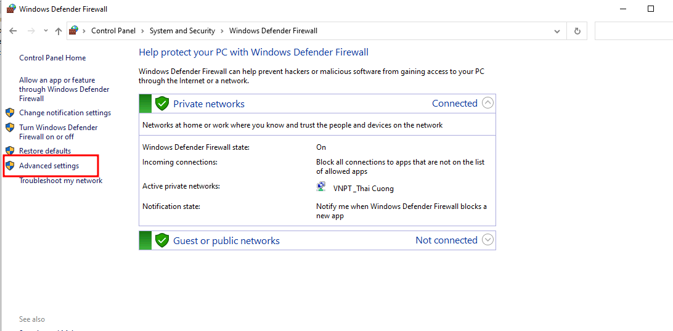The width and height of the screenshot is (673, 331).
Task: Select Windows Defender Firewall breadcrumb
Action: (x=274, y=31)
